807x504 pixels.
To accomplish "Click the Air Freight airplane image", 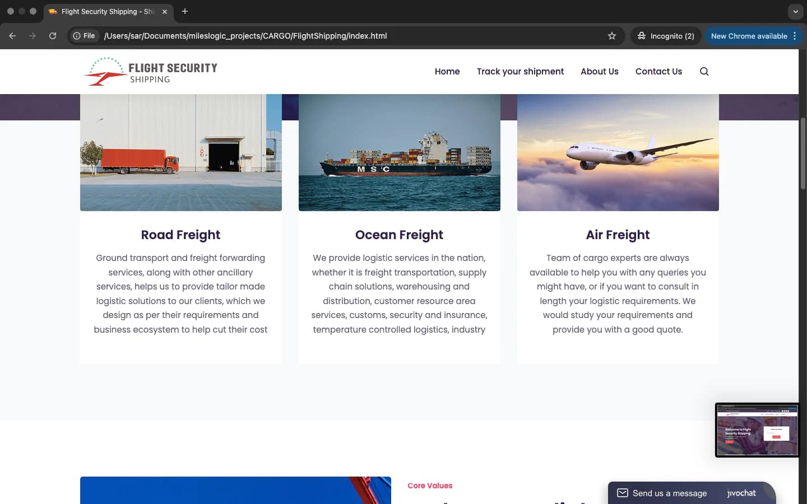I will pyautogui.click(x=618, y=152).
